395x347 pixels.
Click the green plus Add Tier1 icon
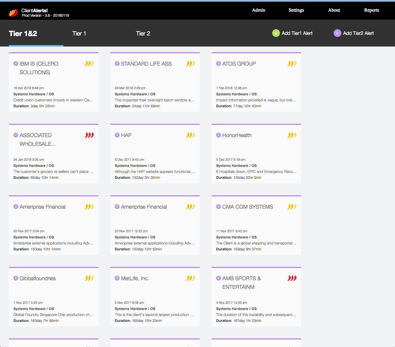tap(276, 33)
